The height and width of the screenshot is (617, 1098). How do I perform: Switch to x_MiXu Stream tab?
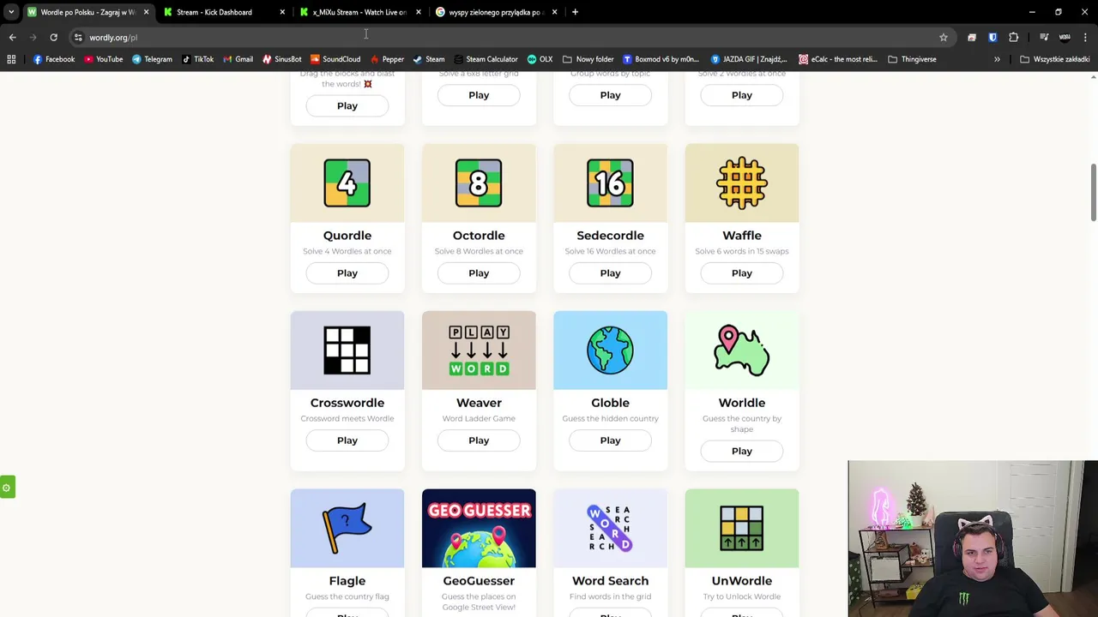coord(359,12)
